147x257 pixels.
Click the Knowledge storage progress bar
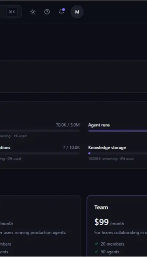[118, 153]
